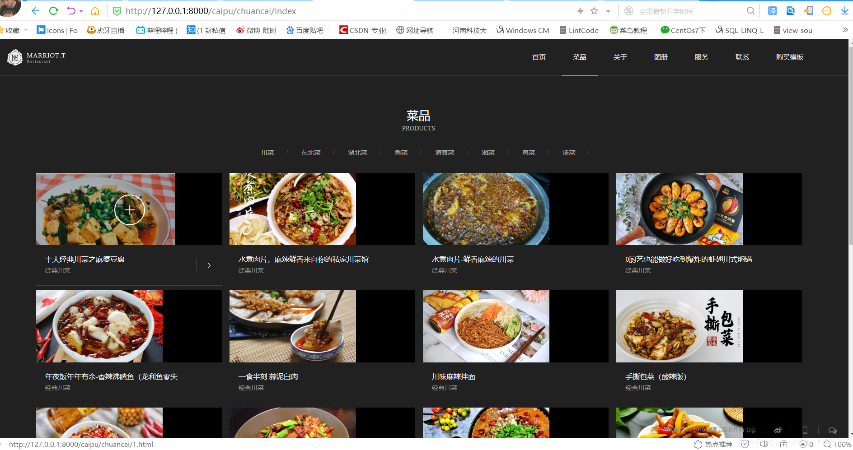853x450 pixels.
Task: Open 图册 in site navigation
Action: click(x=661, y=57)
